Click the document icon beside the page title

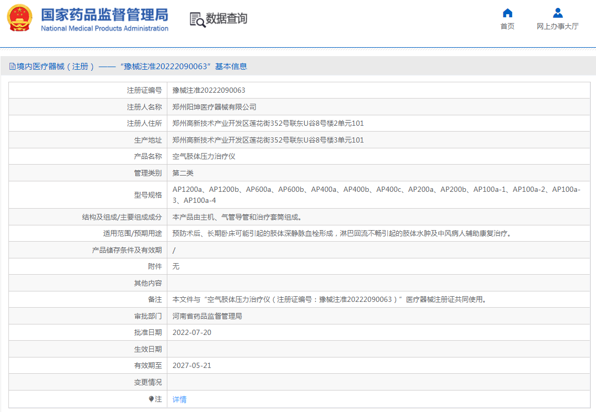12,66
